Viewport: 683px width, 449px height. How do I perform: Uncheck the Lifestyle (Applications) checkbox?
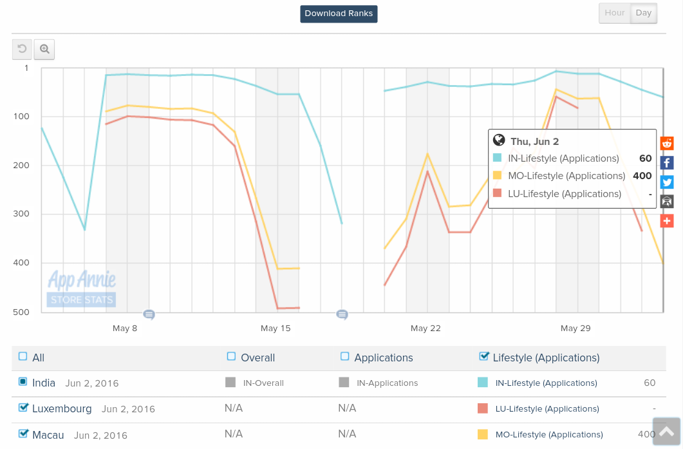(x=484, y=356)
